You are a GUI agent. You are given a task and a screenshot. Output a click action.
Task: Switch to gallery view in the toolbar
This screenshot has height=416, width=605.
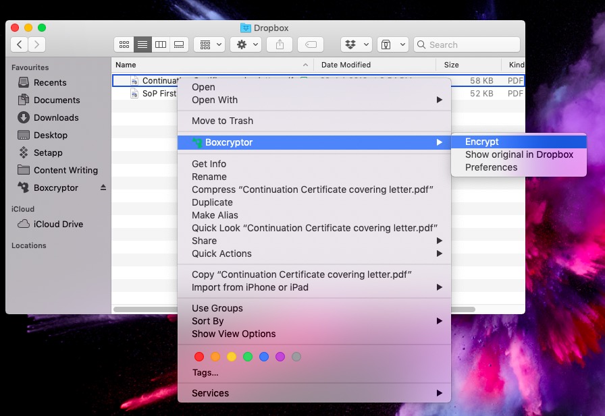click(x=178, y=44)
